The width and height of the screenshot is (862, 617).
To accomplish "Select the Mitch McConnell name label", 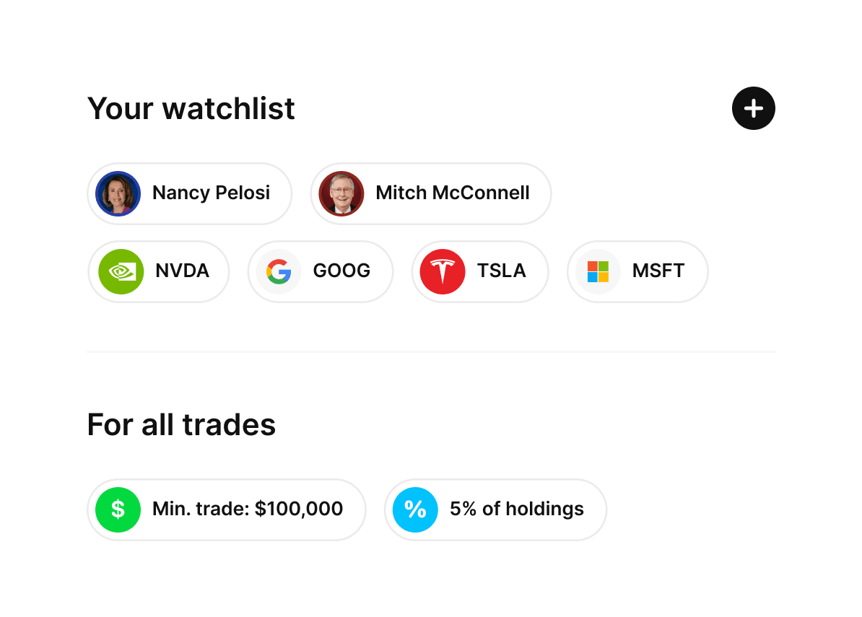I will pyautogui.click(x=453, y=193).
